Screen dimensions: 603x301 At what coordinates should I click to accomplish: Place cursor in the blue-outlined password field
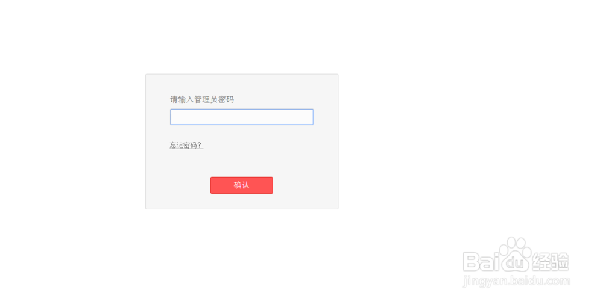click(x=242, y=117)
